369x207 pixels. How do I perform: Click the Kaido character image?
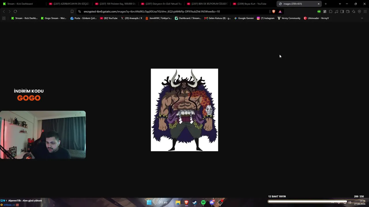pyautogui.click(x=184, y=110)
